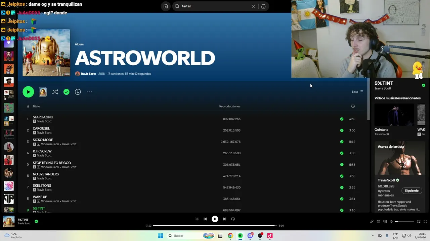Mute Spotify using the speaker icon

[x=391, y=222]
